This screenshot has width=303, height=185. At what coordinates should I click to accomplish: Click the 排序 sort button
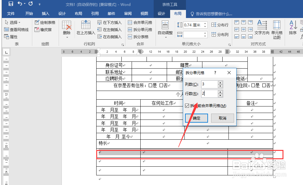293,27
